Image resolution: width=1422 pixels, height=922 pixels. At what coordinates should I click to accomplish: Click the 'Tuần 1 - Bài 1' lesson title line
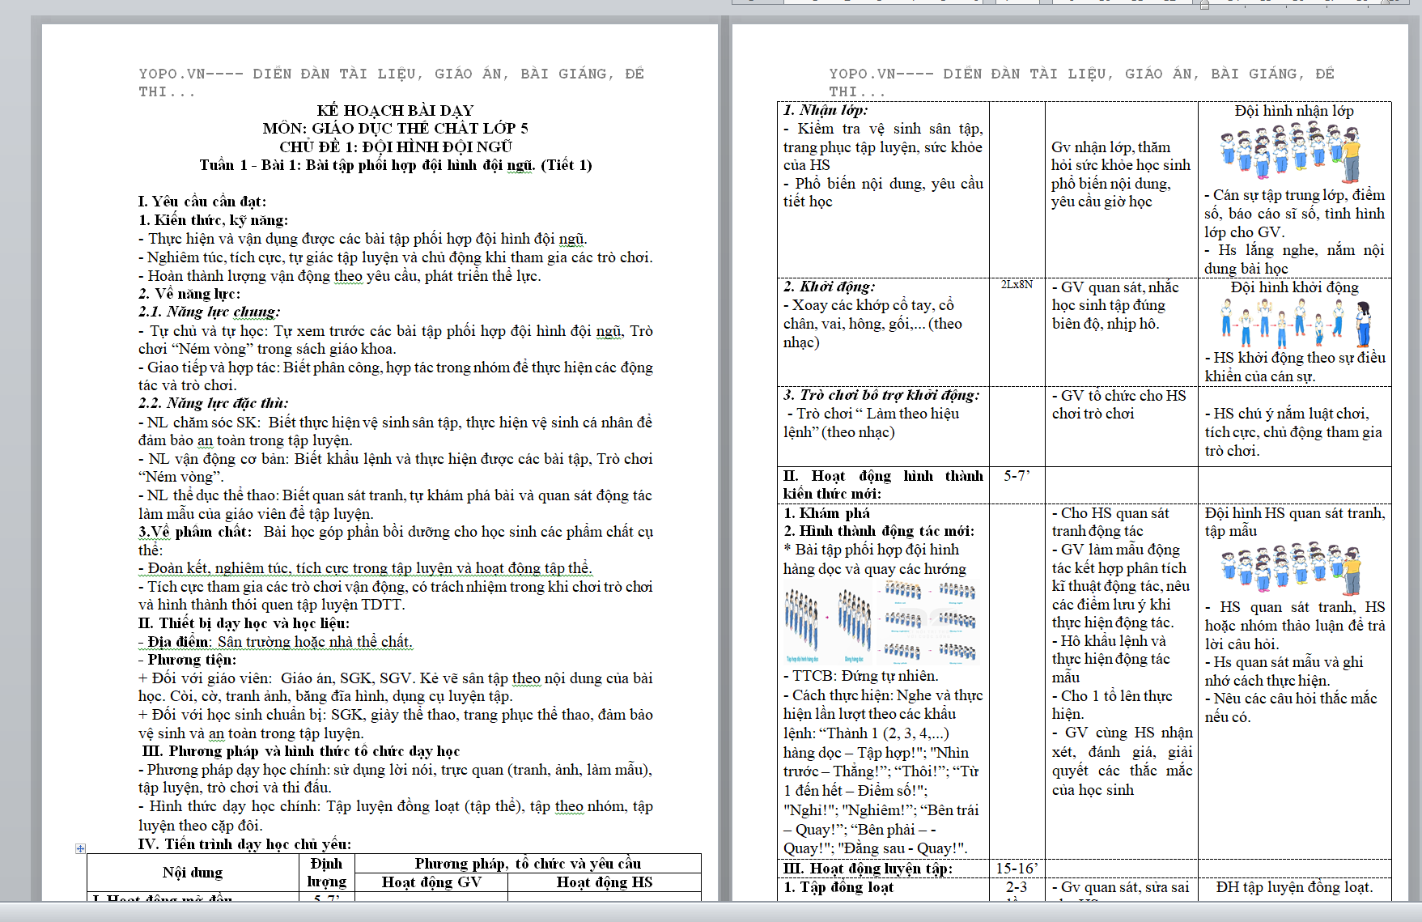point(395,165)
